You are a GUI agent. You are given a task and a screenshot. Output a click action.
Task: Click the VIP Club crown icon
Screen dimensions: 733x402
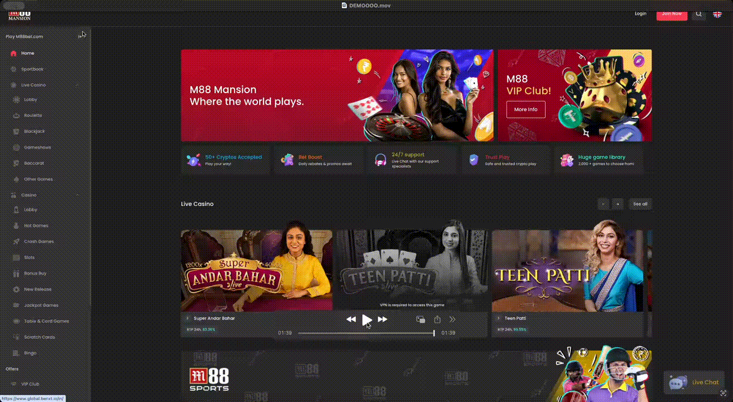[13, 384]
